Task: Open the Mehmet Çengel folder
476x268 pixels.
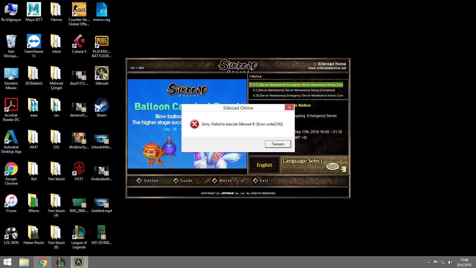Action: (x=56, y=78)
